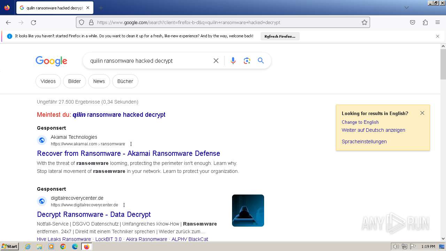Select Firefox taskbar button

click(87, 246)
